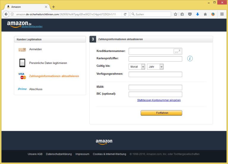Go to home page via house icon

point(205,14)
